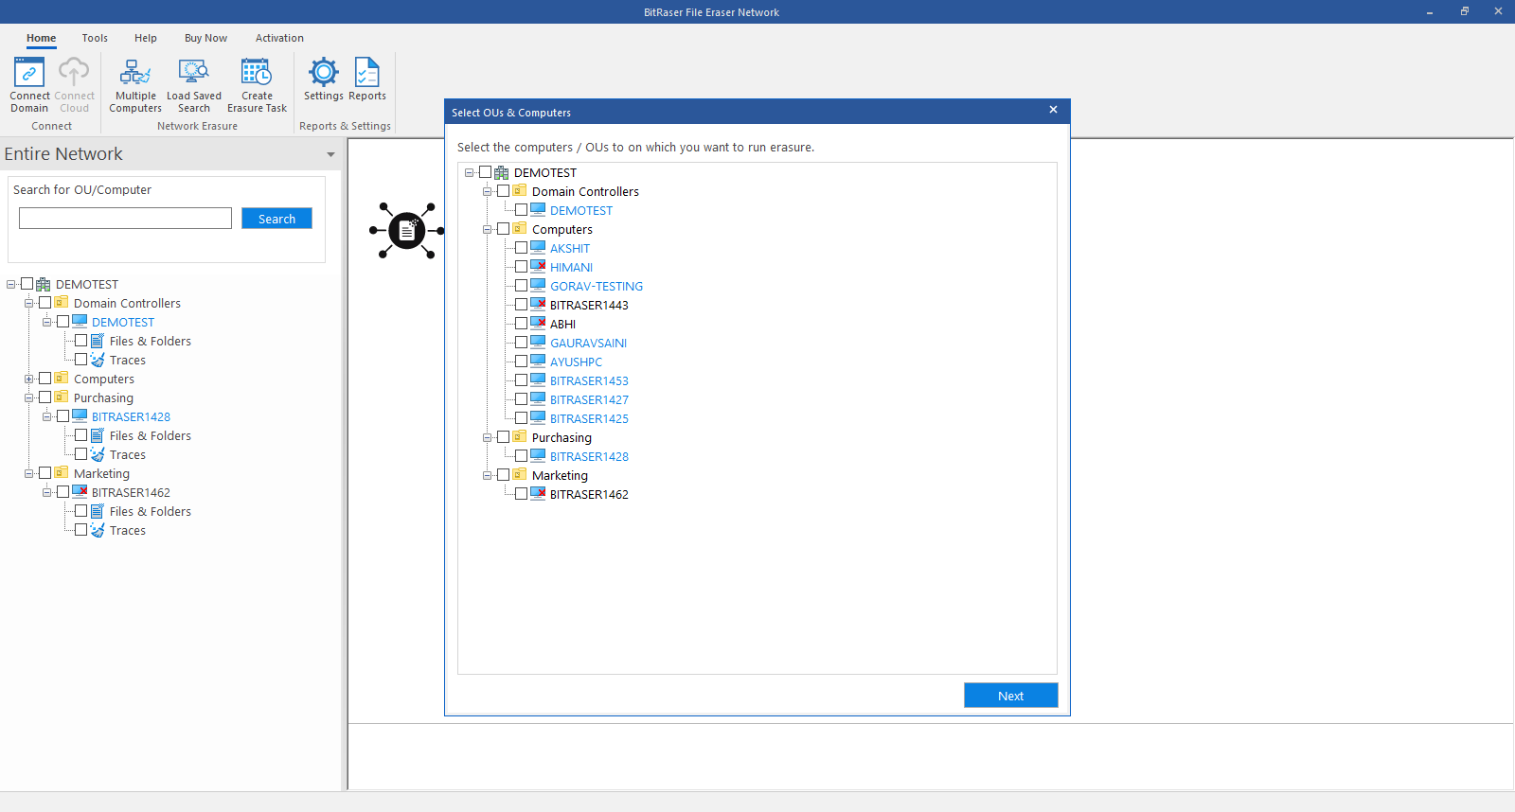The image size is (1515, 812).
Task: Click the Traces icon under sidebar BITRASER1462
Action: tap(98, 530)
